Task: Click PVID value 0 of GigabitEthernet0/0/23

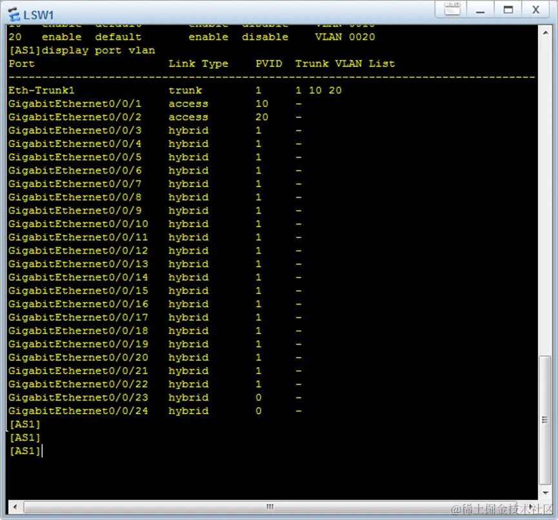Action: point(259,397)
